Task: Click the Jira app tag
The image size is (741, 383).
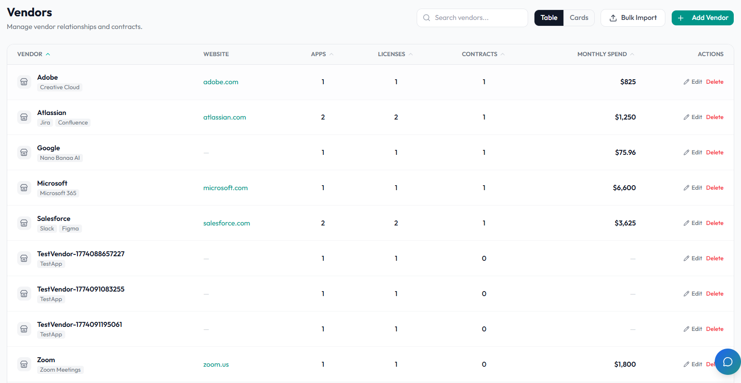Action: click(45, 123)
